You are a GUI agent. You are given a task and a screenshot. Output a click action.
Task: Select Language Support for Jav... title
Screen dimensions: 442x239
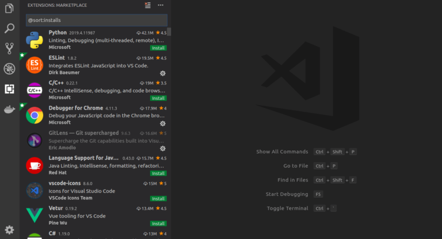[83, 158]
